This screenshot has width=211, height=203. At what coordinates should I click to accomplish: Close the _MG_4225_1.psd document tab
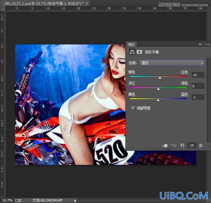point(87,3)
